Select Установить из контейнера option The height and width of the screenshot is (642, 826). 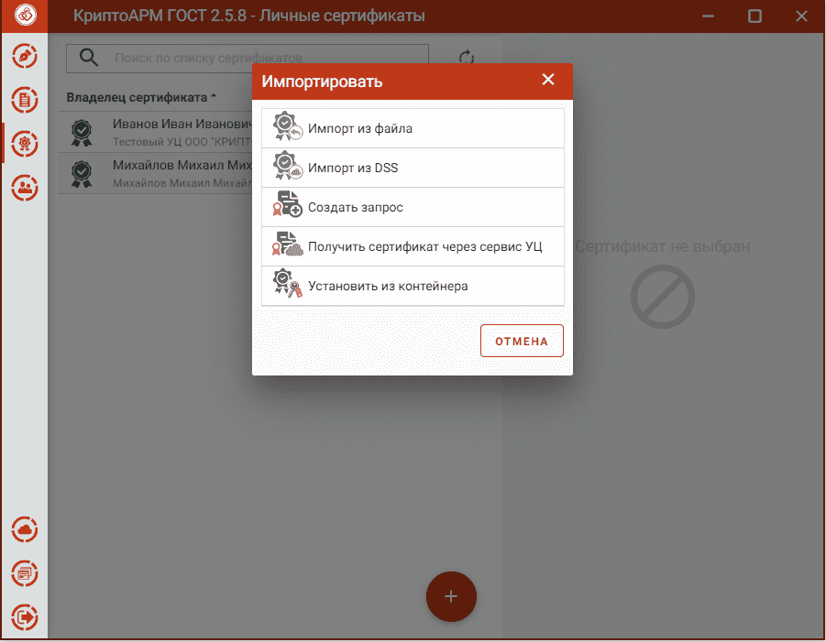pos(413,287)
